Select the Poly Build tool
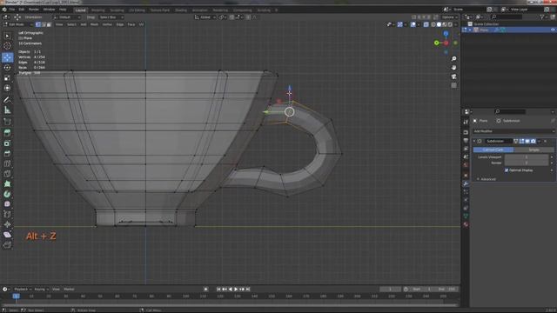This screenshot has width=557, height=313. point(7,183)
